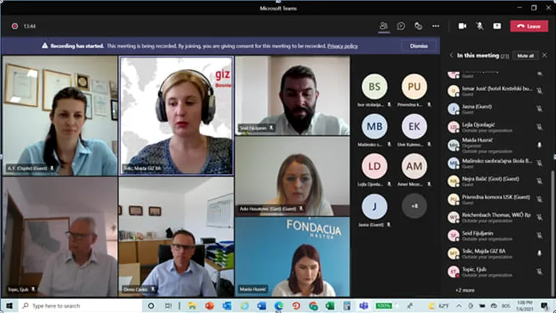The width and height of the screenshot is (556, 313).
Task: Click the EK participant avatar
Action: click(x=414, y=127)
